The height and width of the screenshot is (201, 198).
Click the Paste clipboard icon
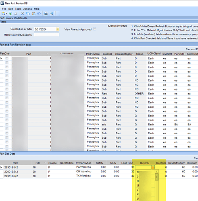point(33,14)
